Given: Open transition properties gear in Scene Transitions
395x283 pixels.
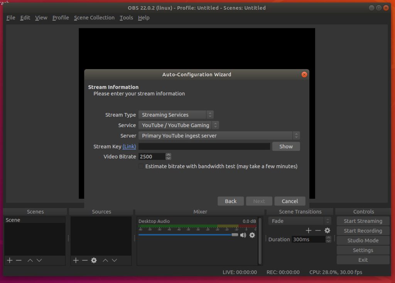Looking at the screenshot, I should point(327,230).
